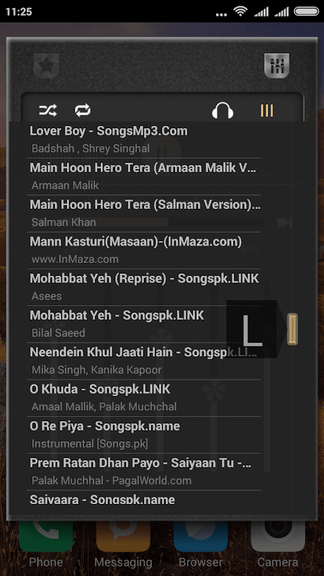Screen dimensions: 324x576
Task: Toggle repeat playback mode
Action: (83, 110)
